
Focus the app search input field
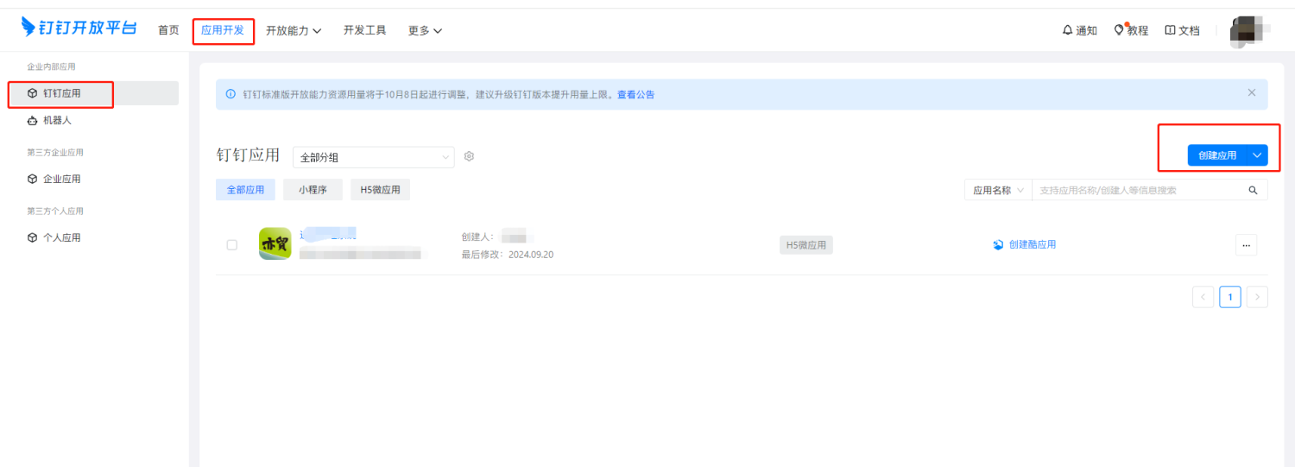pyautogui.click(x=1138, y=190)
